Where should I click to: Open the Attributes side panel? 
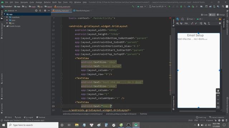[x=224, y=23]
